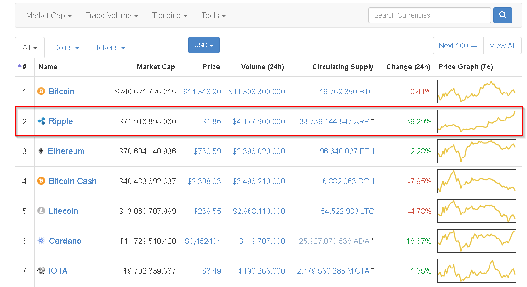The width and height of the screenshot is (527, 287).
Task: Sort table by Price column header
Action: point(211,67)
